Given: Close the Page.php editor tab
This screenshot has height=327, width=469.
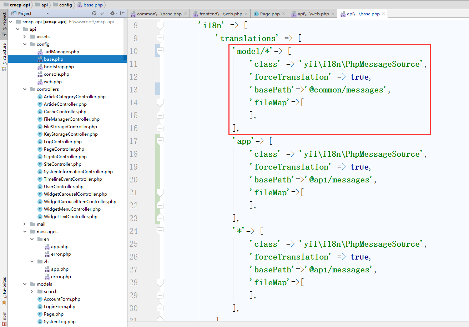Looking at the screenshot, I should click(283, 14).
